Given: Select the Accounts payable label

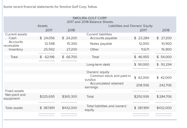Looking at the screenshot, I should (x=104, y=38).
